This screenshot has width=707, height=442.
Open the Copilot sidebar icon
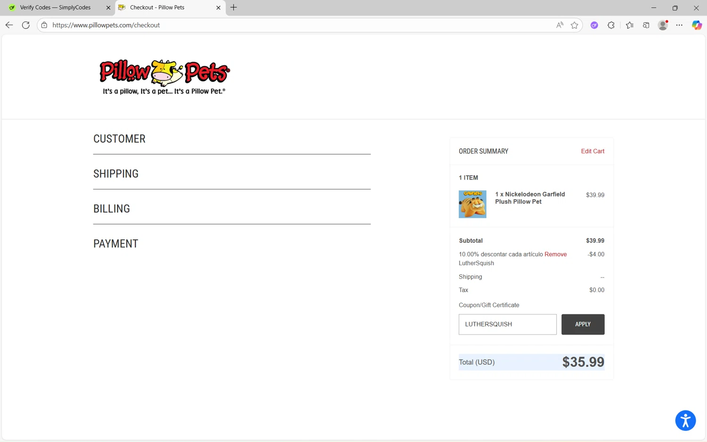[x=697, y=25]
